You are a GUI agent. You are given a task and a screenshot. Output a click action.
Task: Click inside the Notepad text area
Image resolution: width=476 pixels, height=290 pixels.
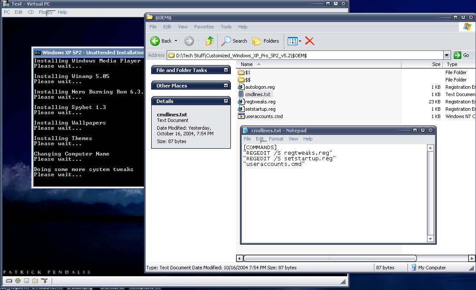(x=335, y=193)
